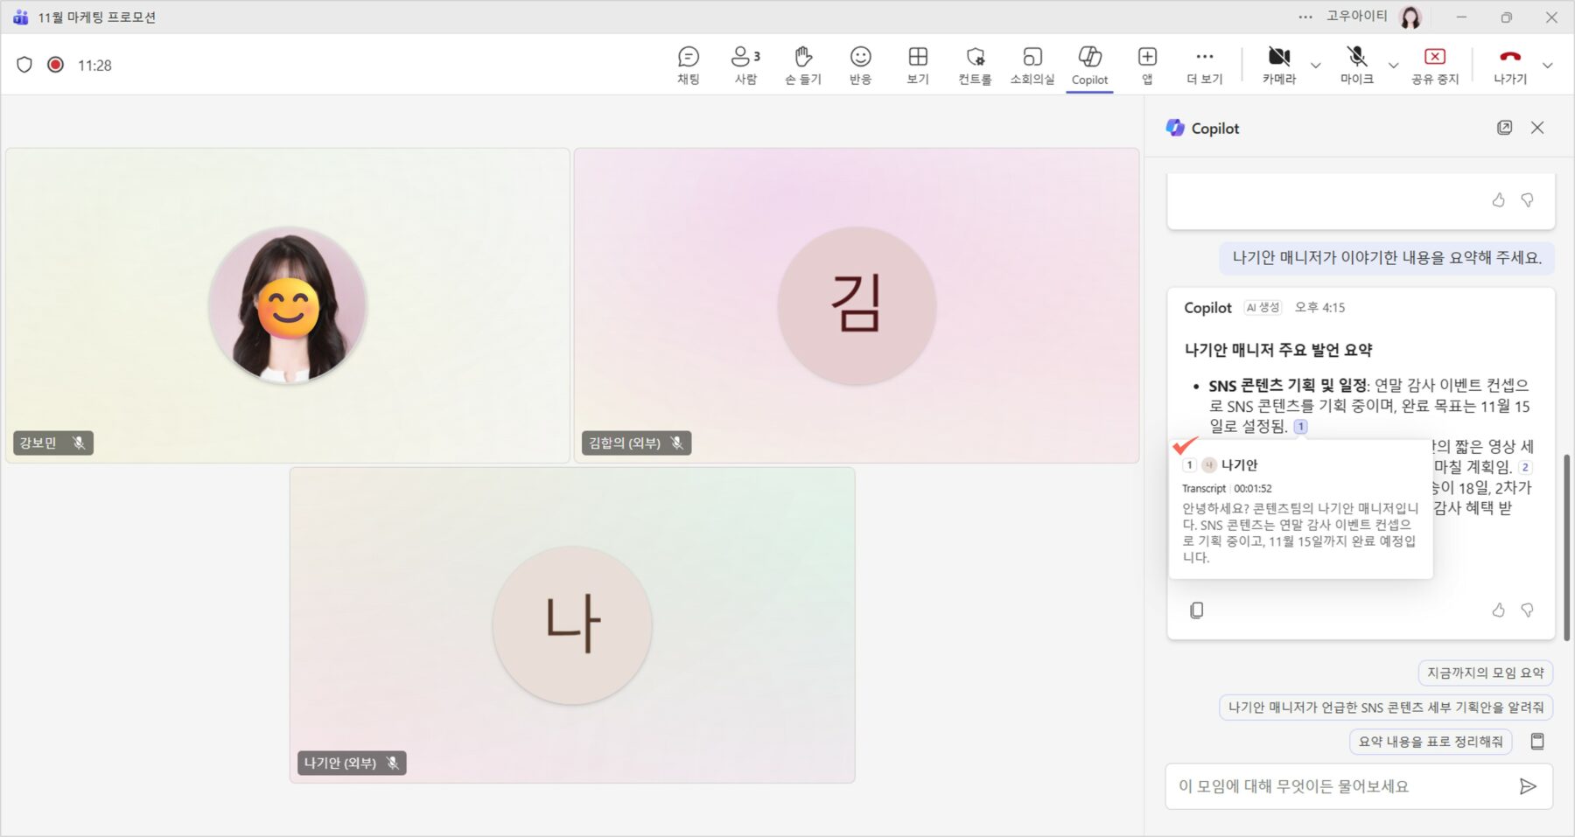Pop out the Copilot panel
This screenshot has width=1575, height=837.
(x=1504, y=128)
